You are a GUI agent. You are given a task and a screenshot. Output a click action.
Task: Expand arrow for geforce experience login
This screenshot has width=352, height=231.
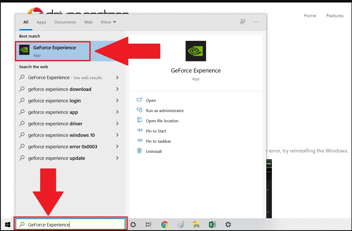[117, 100]
